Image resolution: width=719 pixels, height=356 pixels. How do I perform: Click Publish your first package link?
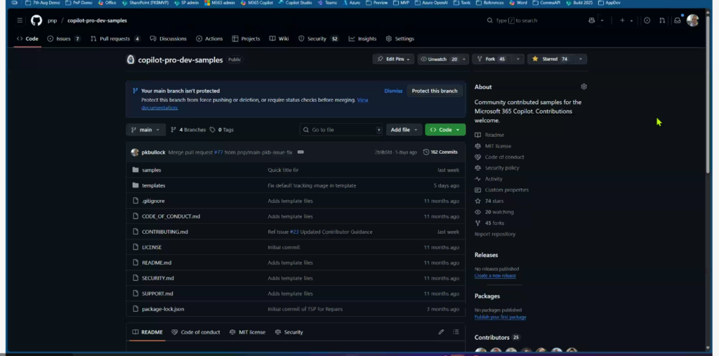tap(500, 317)
